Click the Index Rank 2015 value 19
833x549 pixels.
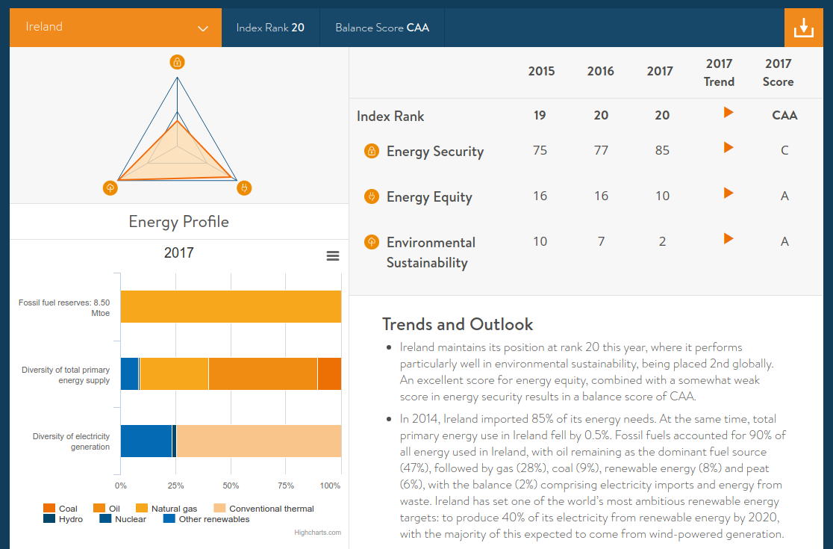[x=540, y=115]
